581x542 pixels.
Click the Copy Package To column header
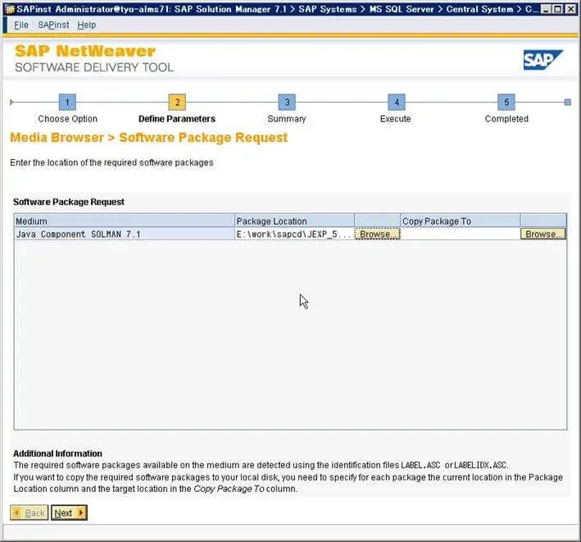(x=461, y=221)
